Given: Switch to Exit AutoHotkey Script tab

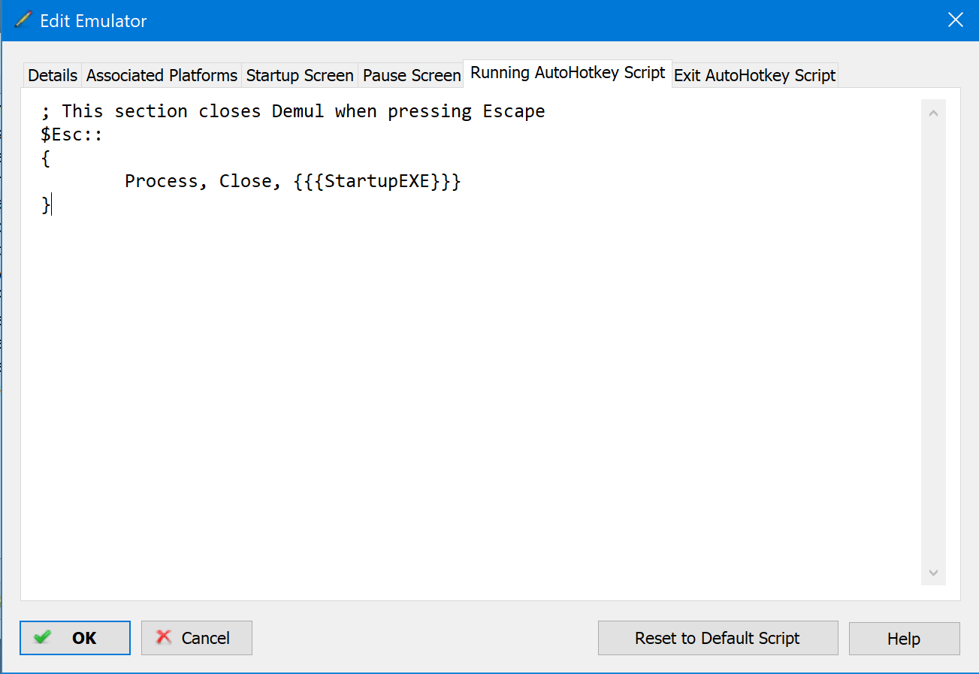Looking at the screenshot, I should click(x=754, y=75).
